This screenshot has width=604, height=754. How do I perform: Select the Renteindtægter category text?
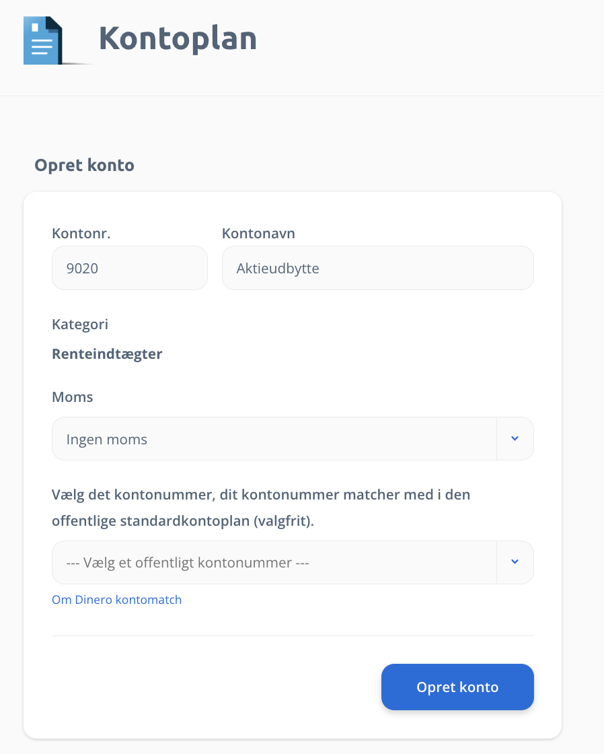coord(107,354)
